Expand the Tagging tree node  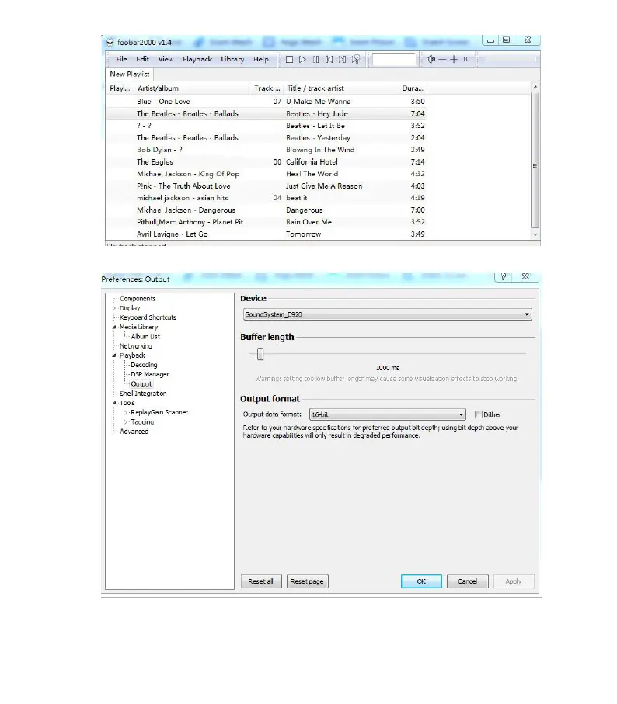click(x=125, y=422)
